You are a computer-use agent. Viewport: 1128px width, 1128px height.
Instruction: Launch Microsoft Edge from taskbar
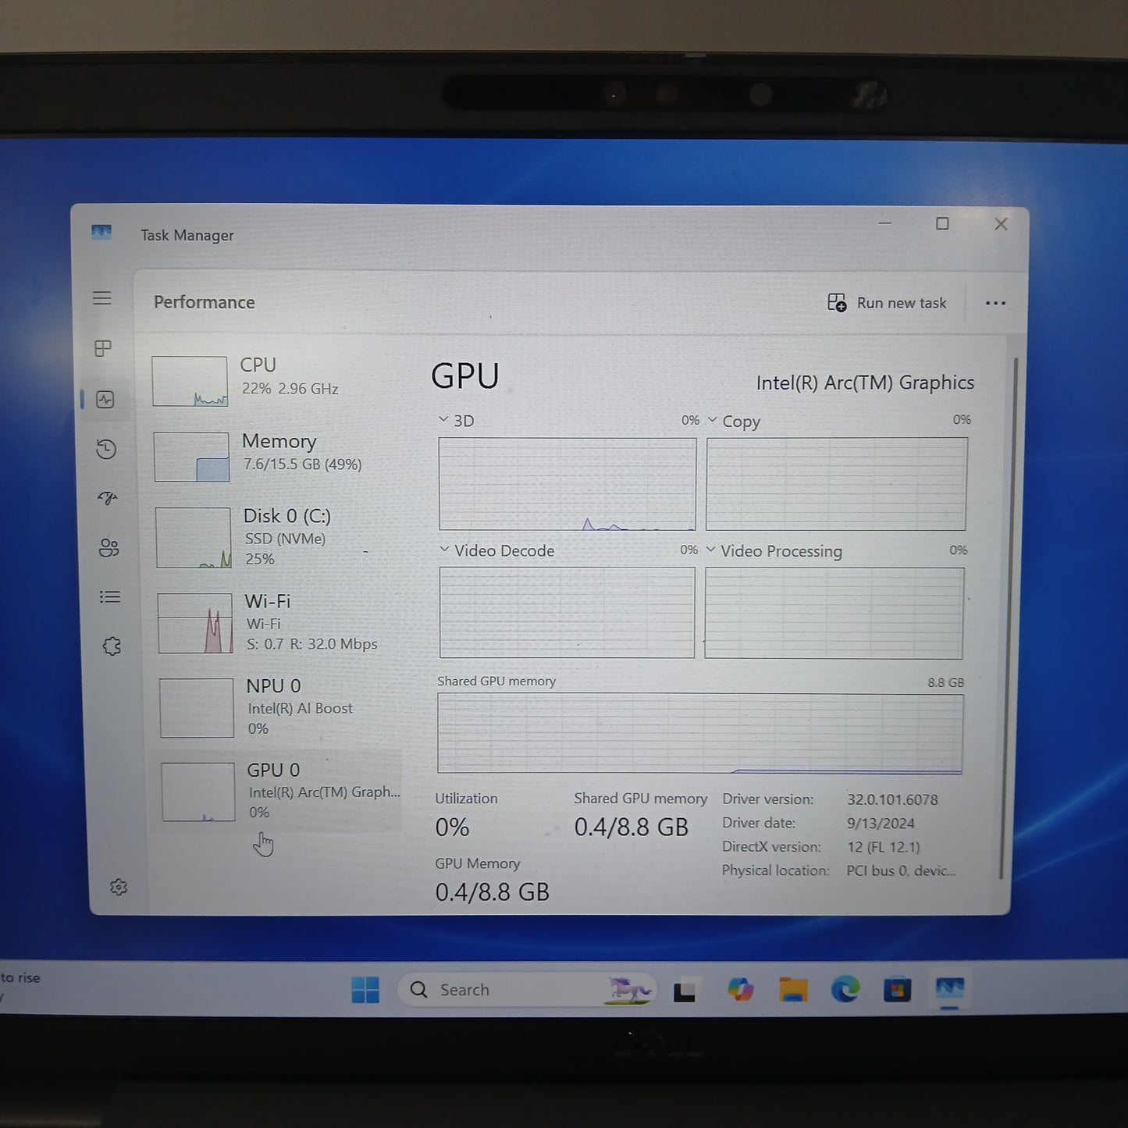845,990
